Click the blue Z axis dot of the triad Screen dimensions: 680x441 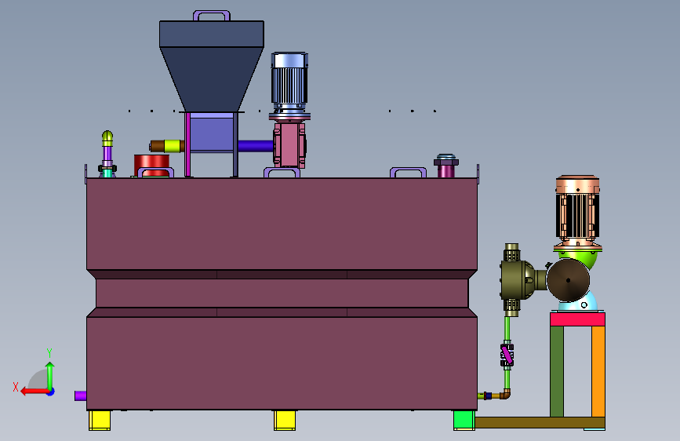(51, 392)
